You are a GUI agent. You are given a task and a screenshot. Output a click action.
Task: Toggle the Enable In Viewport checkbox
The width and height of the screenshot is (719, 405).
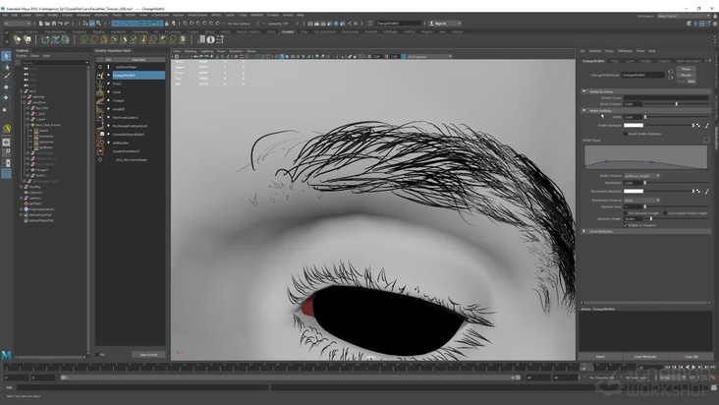[x=627, y=224]
